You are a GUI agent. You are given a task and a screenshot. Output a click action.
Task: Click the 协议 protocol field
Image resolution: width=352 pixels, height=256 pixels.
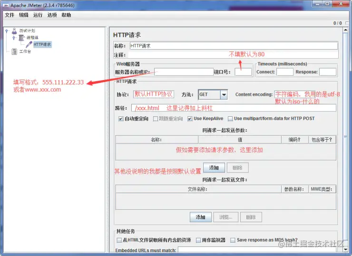click(154, 94)
